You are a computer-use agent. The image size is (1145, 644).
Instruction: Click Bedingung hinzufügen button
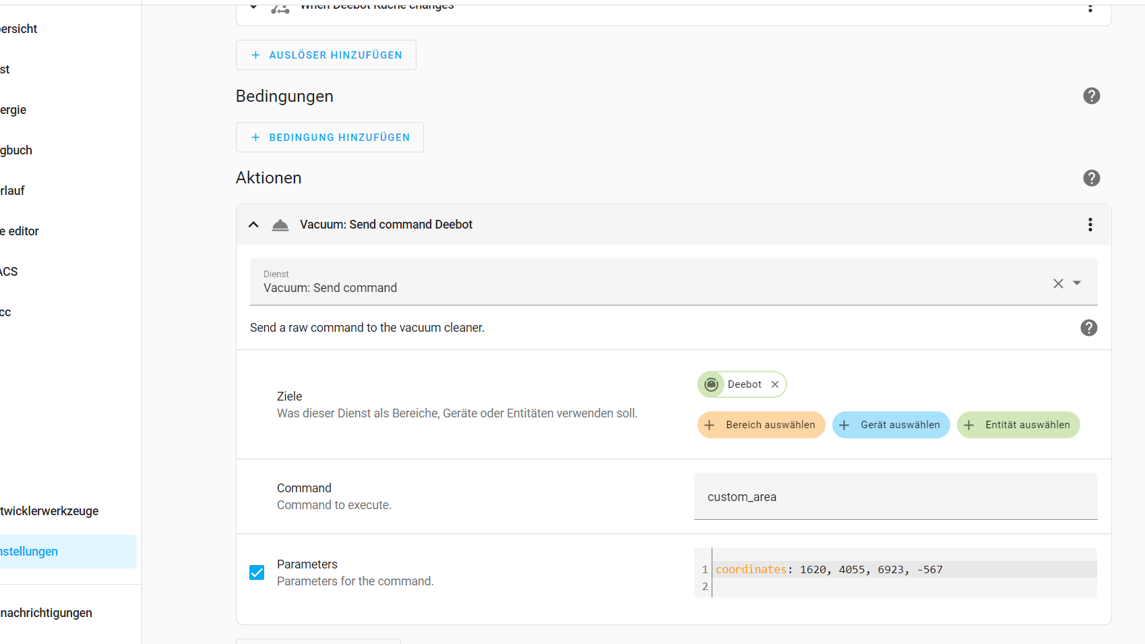click(x=330, y=138)
